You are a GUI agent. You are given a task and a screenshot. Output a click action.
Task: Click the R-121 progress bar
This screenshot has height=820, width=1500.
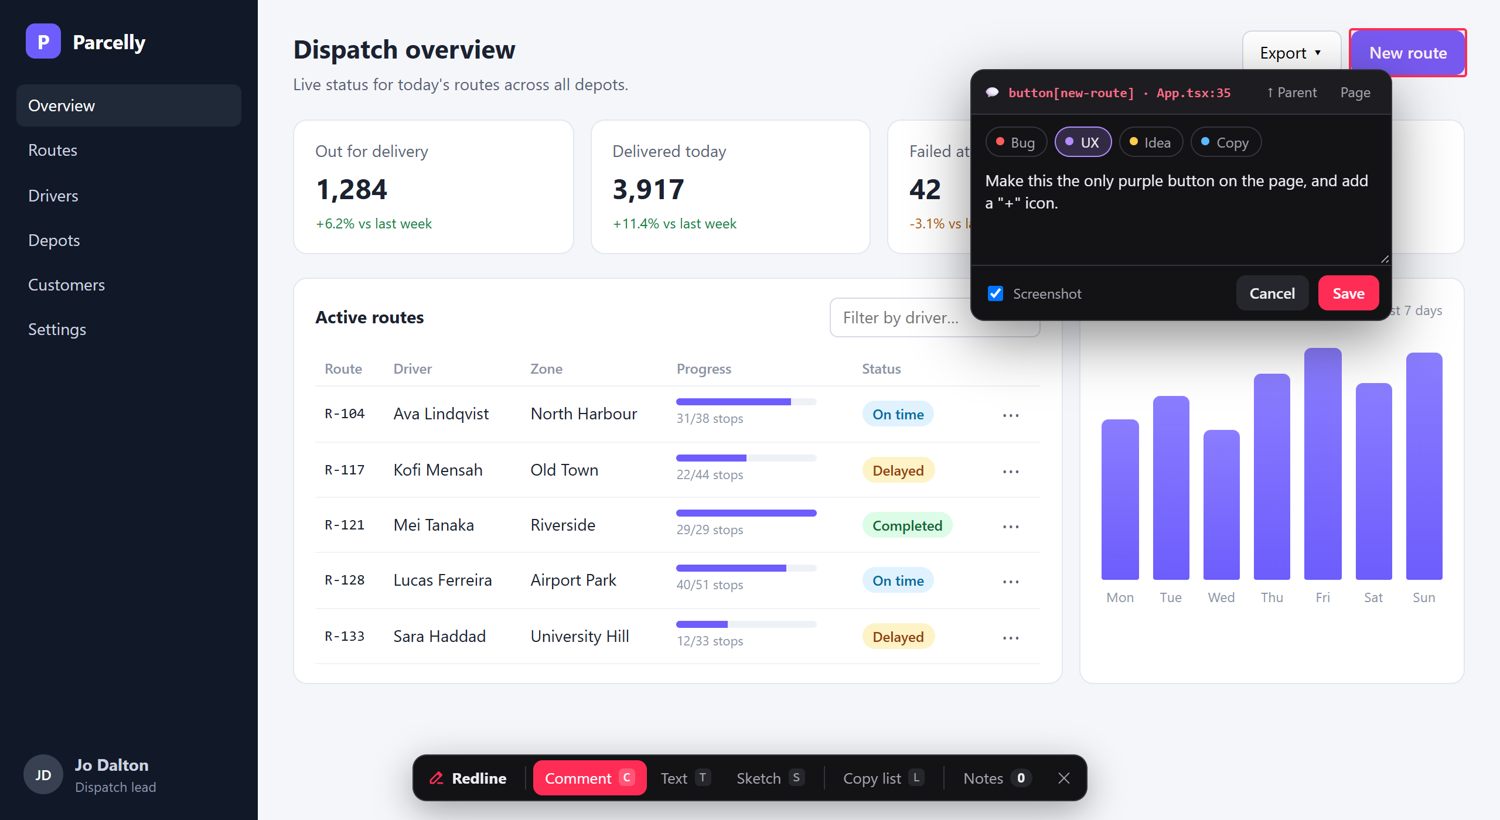(746, 513)
